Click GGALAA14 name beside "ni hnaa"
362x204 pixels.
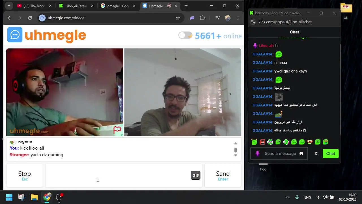tap(262, 63)
